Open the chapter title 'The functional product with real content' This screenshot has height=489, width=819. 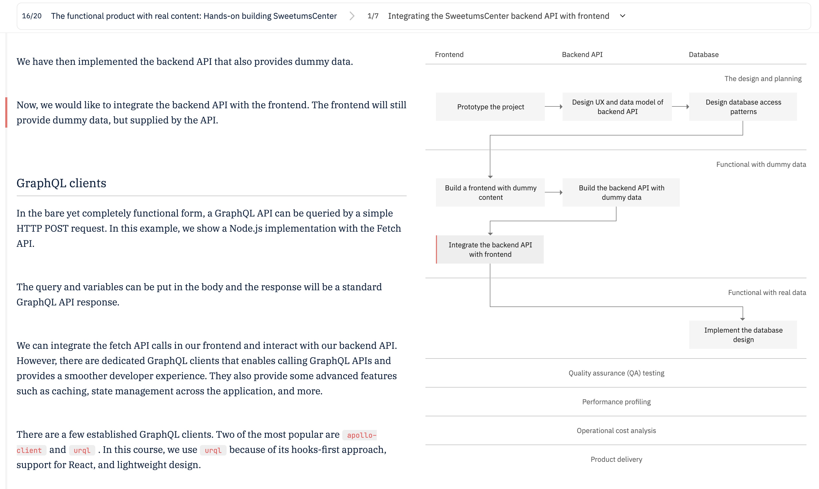point(194,16)
